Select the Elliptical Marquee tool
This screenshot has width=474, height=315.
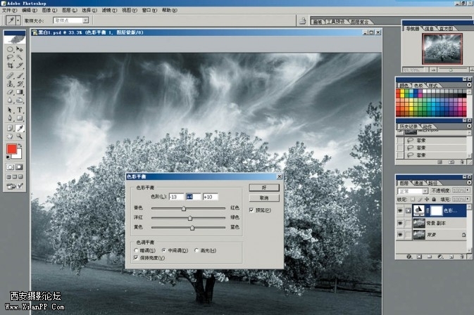(10, 49)
